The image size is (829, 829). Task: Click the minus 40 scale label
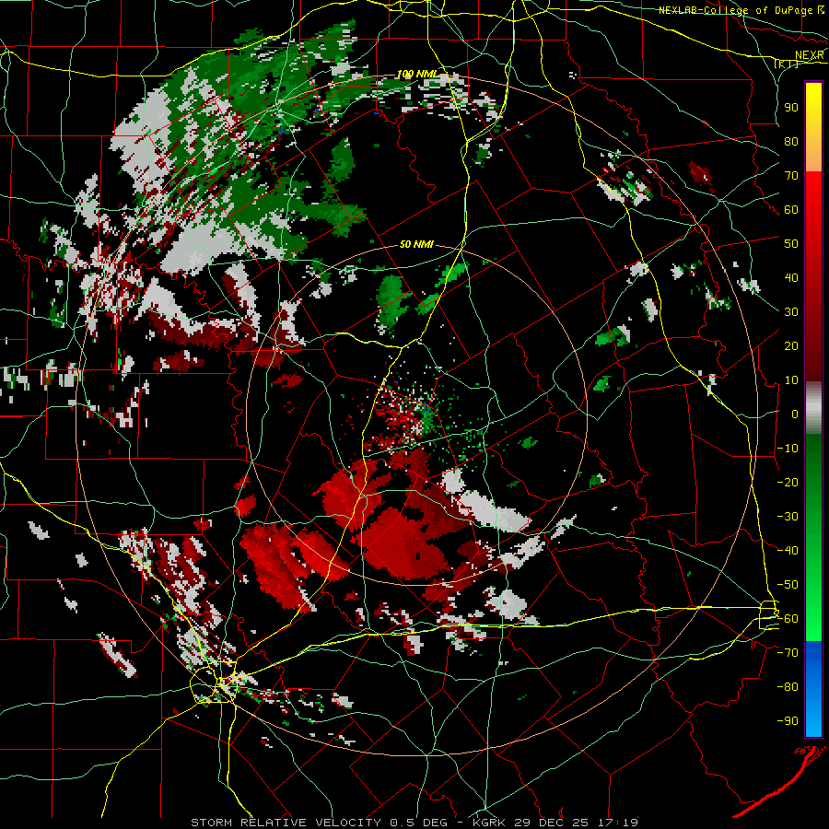coord(788,551)
